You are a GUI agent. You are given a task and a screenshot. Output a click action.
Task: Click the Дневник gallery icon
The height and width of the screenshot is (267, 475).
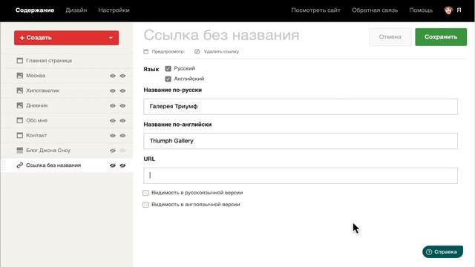[20, 105]
